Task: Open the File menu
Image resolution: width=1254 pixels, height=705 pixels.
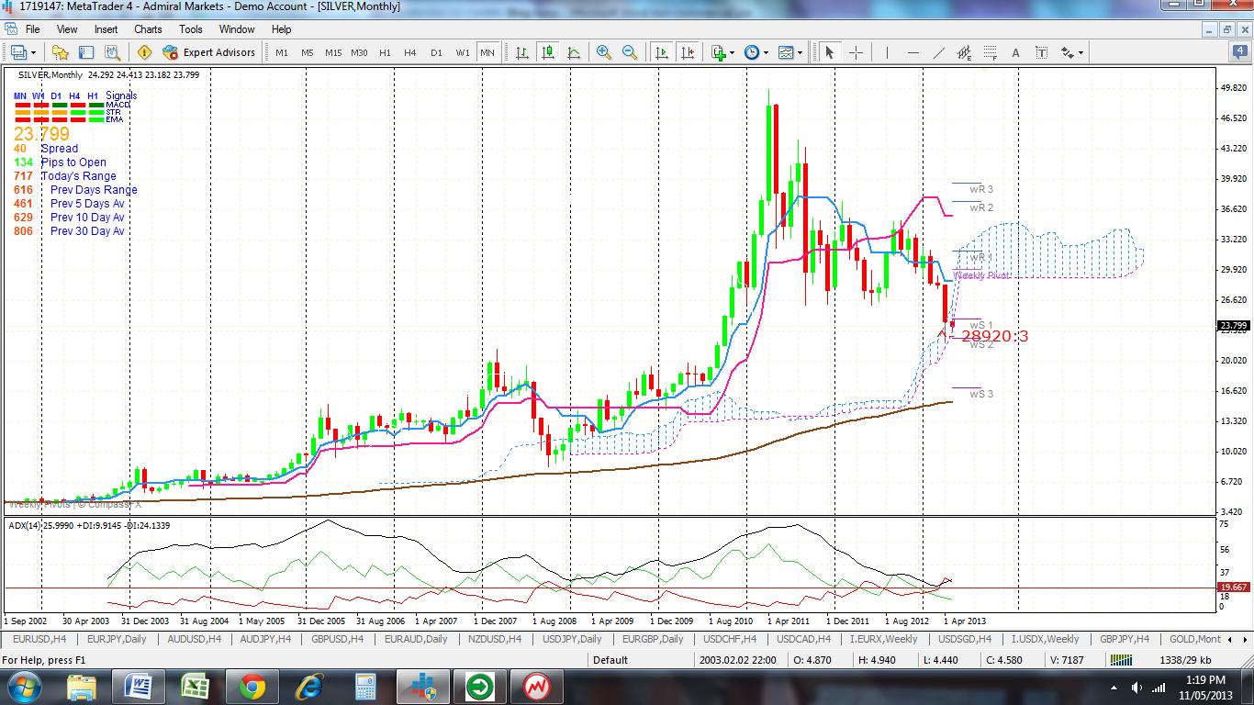Action: [x=32, y=29]
